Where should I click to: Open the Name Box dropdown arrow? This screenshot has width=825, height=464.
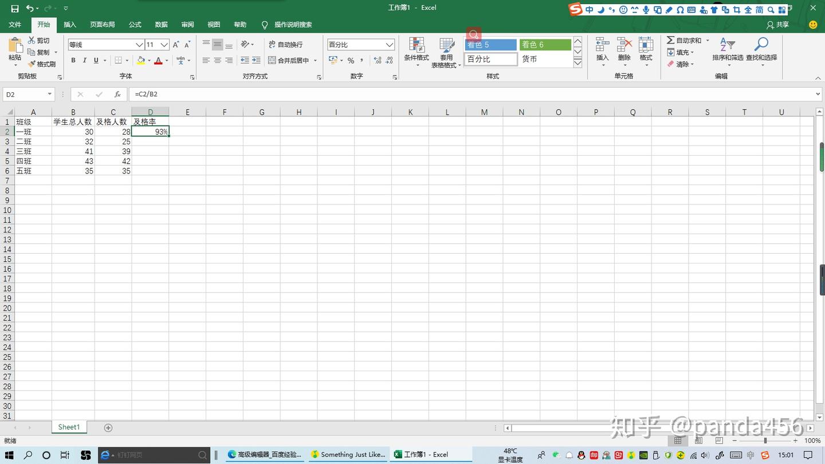[50, 94]
